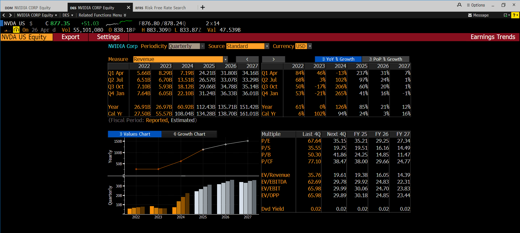The height and width of the screenshot is (233, 520).
Task: Click the 2022 yearly chart data point
Action: [136, 169]
